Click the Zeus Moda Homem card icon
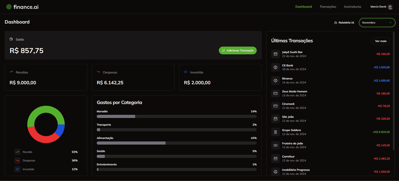This screenshot has width=399, height=181. [x=275, y=93]
